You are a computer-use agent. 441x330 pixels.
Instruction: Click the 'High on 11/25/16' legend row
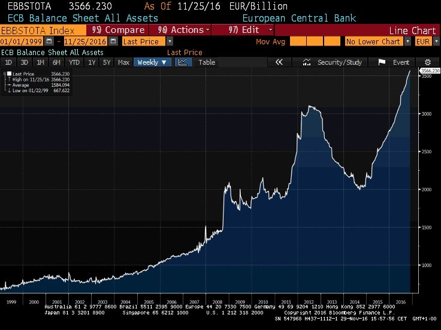[38, 80]
